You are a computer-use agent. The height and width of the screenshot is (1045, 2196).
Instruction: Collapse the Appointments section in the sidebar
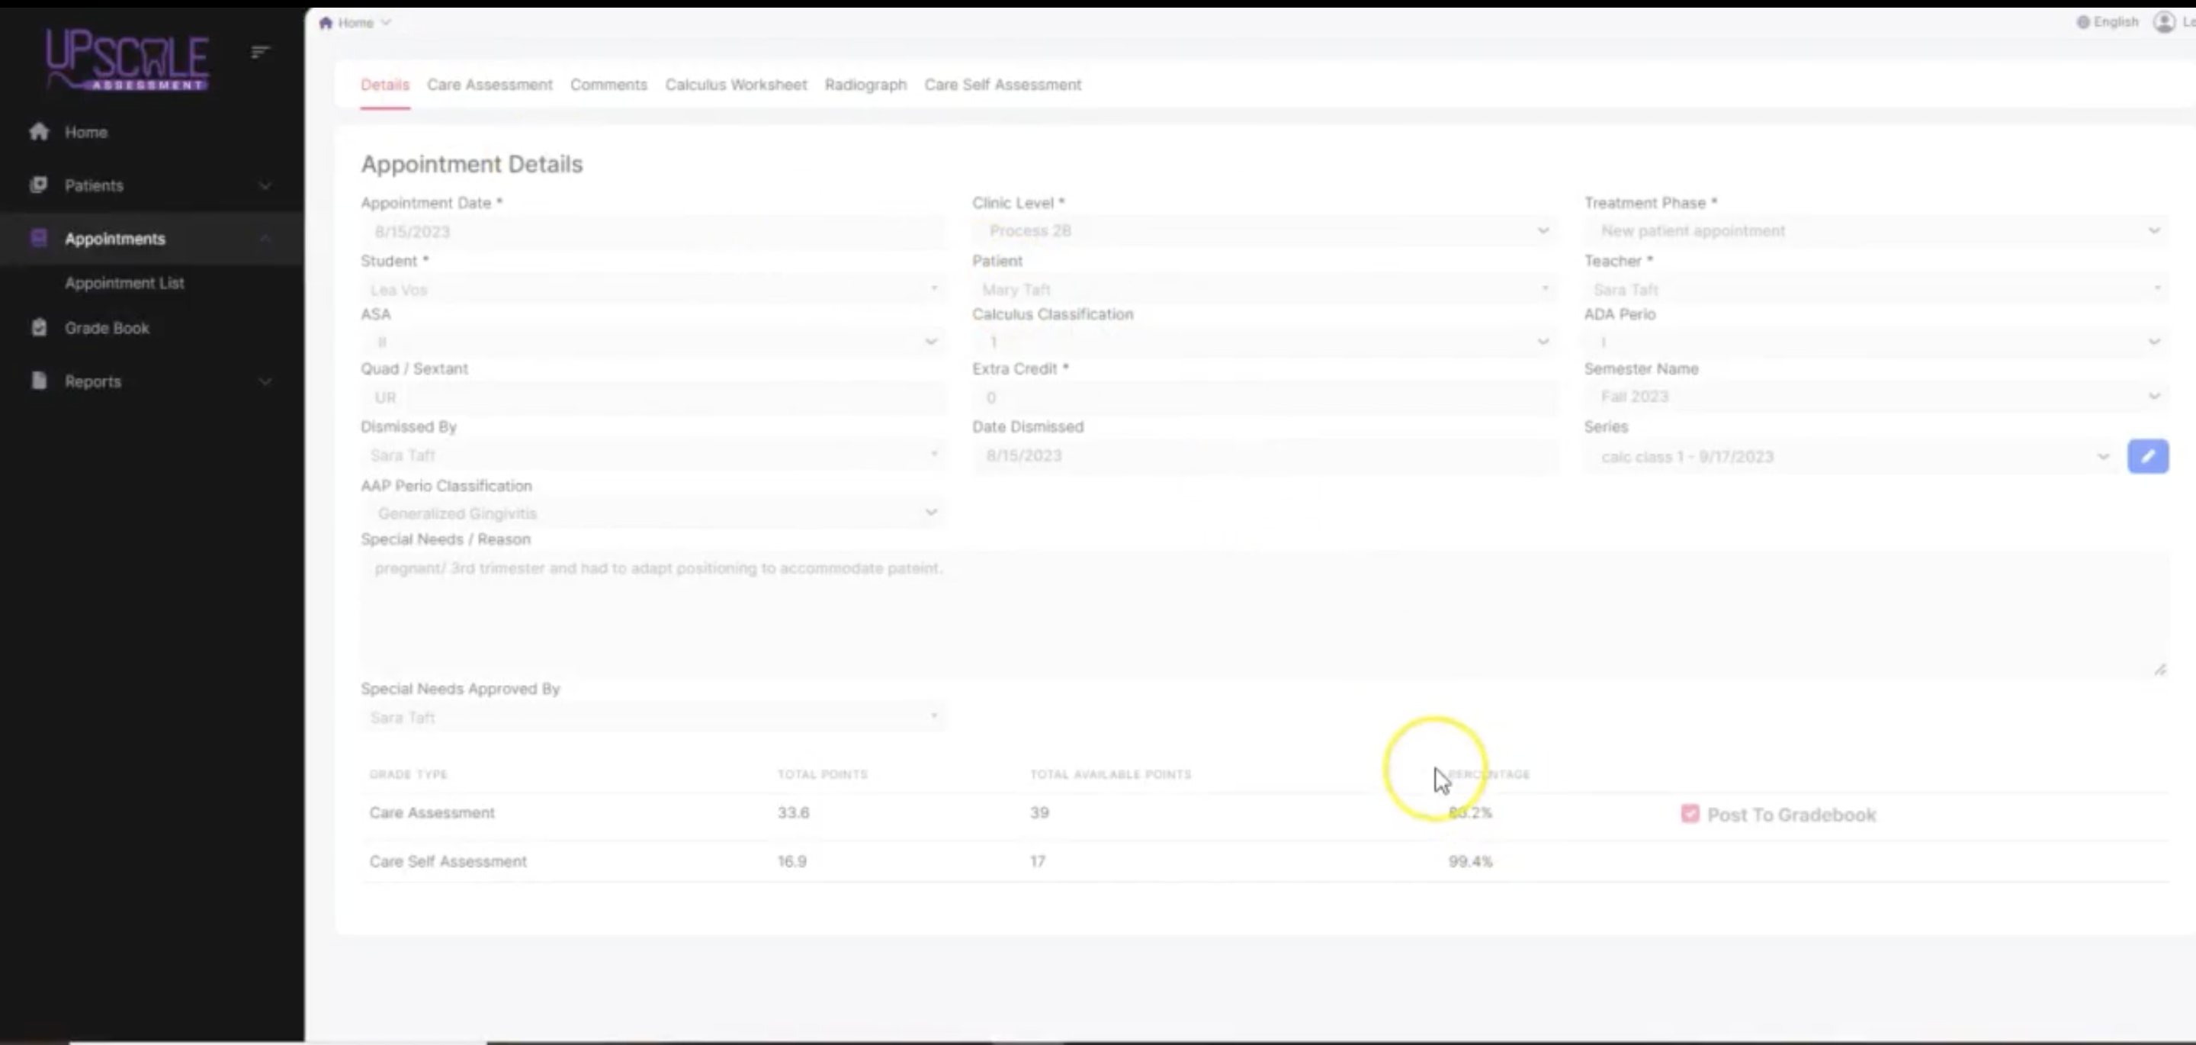265,238
